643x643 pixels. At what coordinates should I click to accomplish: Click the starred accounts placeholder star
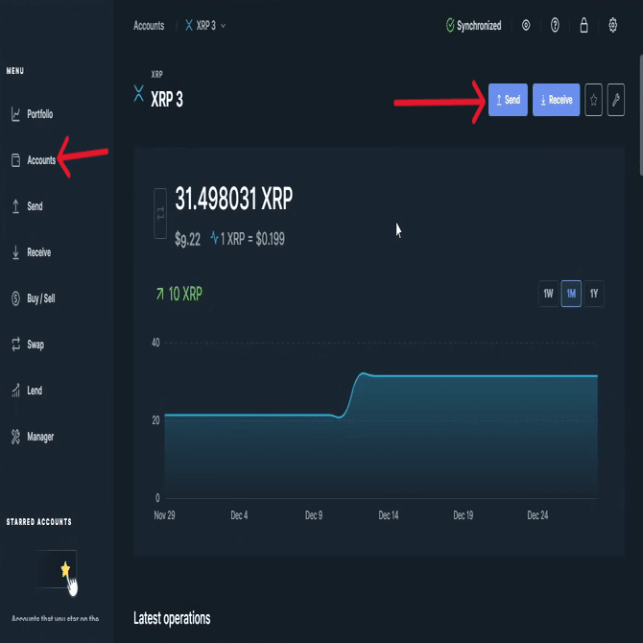(x=65, y=569)
